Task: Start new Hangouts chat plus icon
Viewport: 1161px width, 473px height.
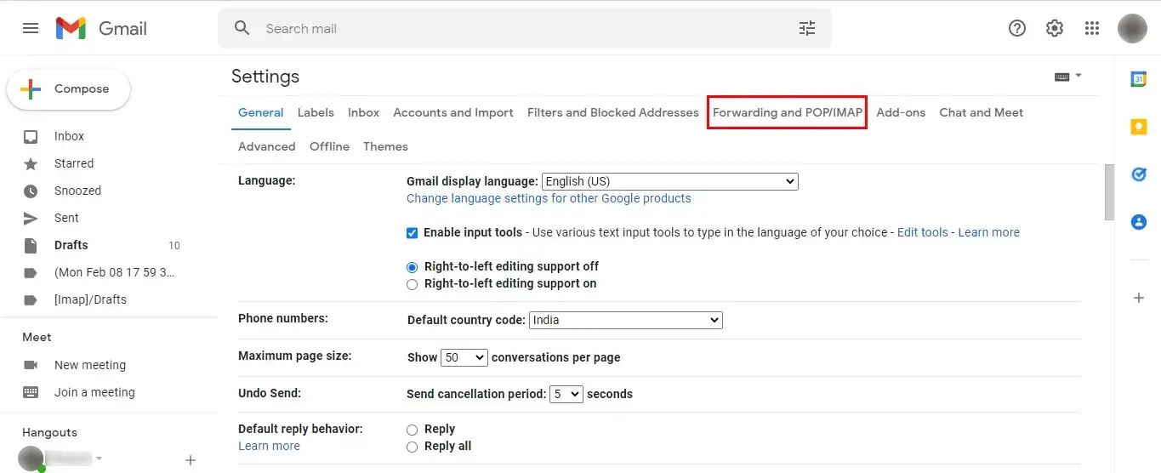Action: 191,460
